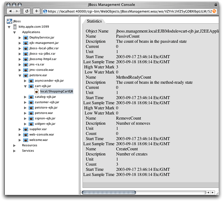Click the petstore.ear application icon
The width and height of the screenshot is (223, 202).
coord(26,75)
